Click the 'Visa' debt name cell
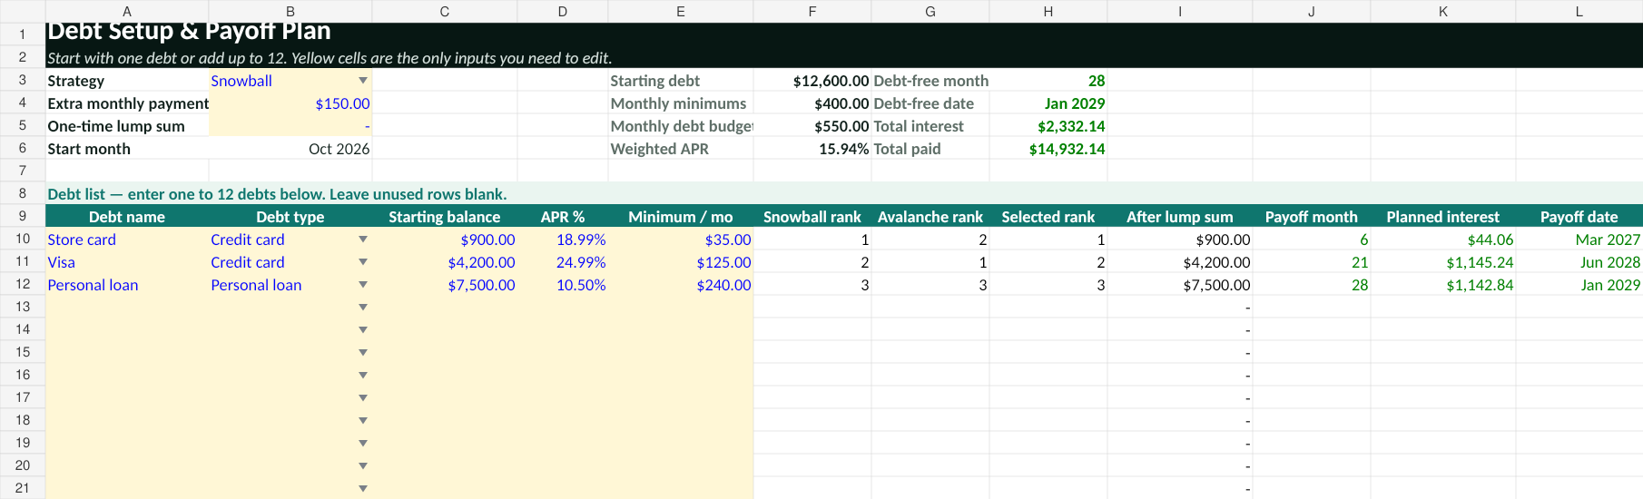 tap(127, 262)
